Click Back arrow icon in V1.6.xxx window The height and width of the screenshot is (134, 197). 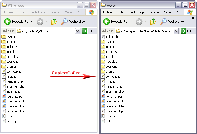click(7, 22)
